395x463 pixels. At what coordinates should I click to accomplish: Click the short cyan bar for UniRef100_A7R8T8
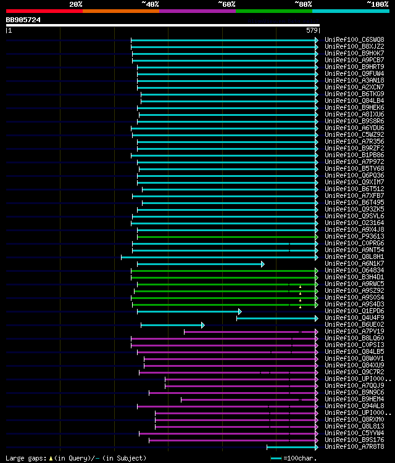pos(293,448)
